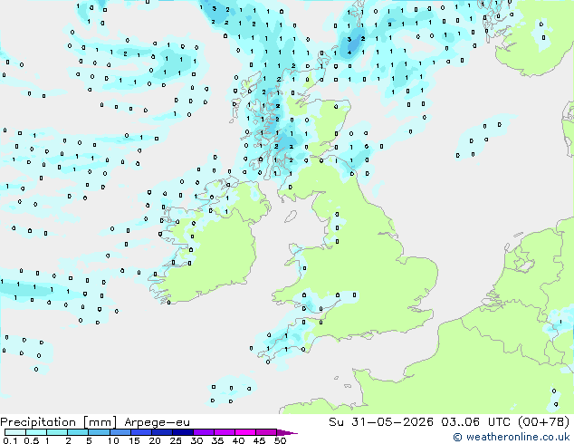Click the '45' legend scale value
This screenshot has height=444, width=574.
(x=260, y=440)
